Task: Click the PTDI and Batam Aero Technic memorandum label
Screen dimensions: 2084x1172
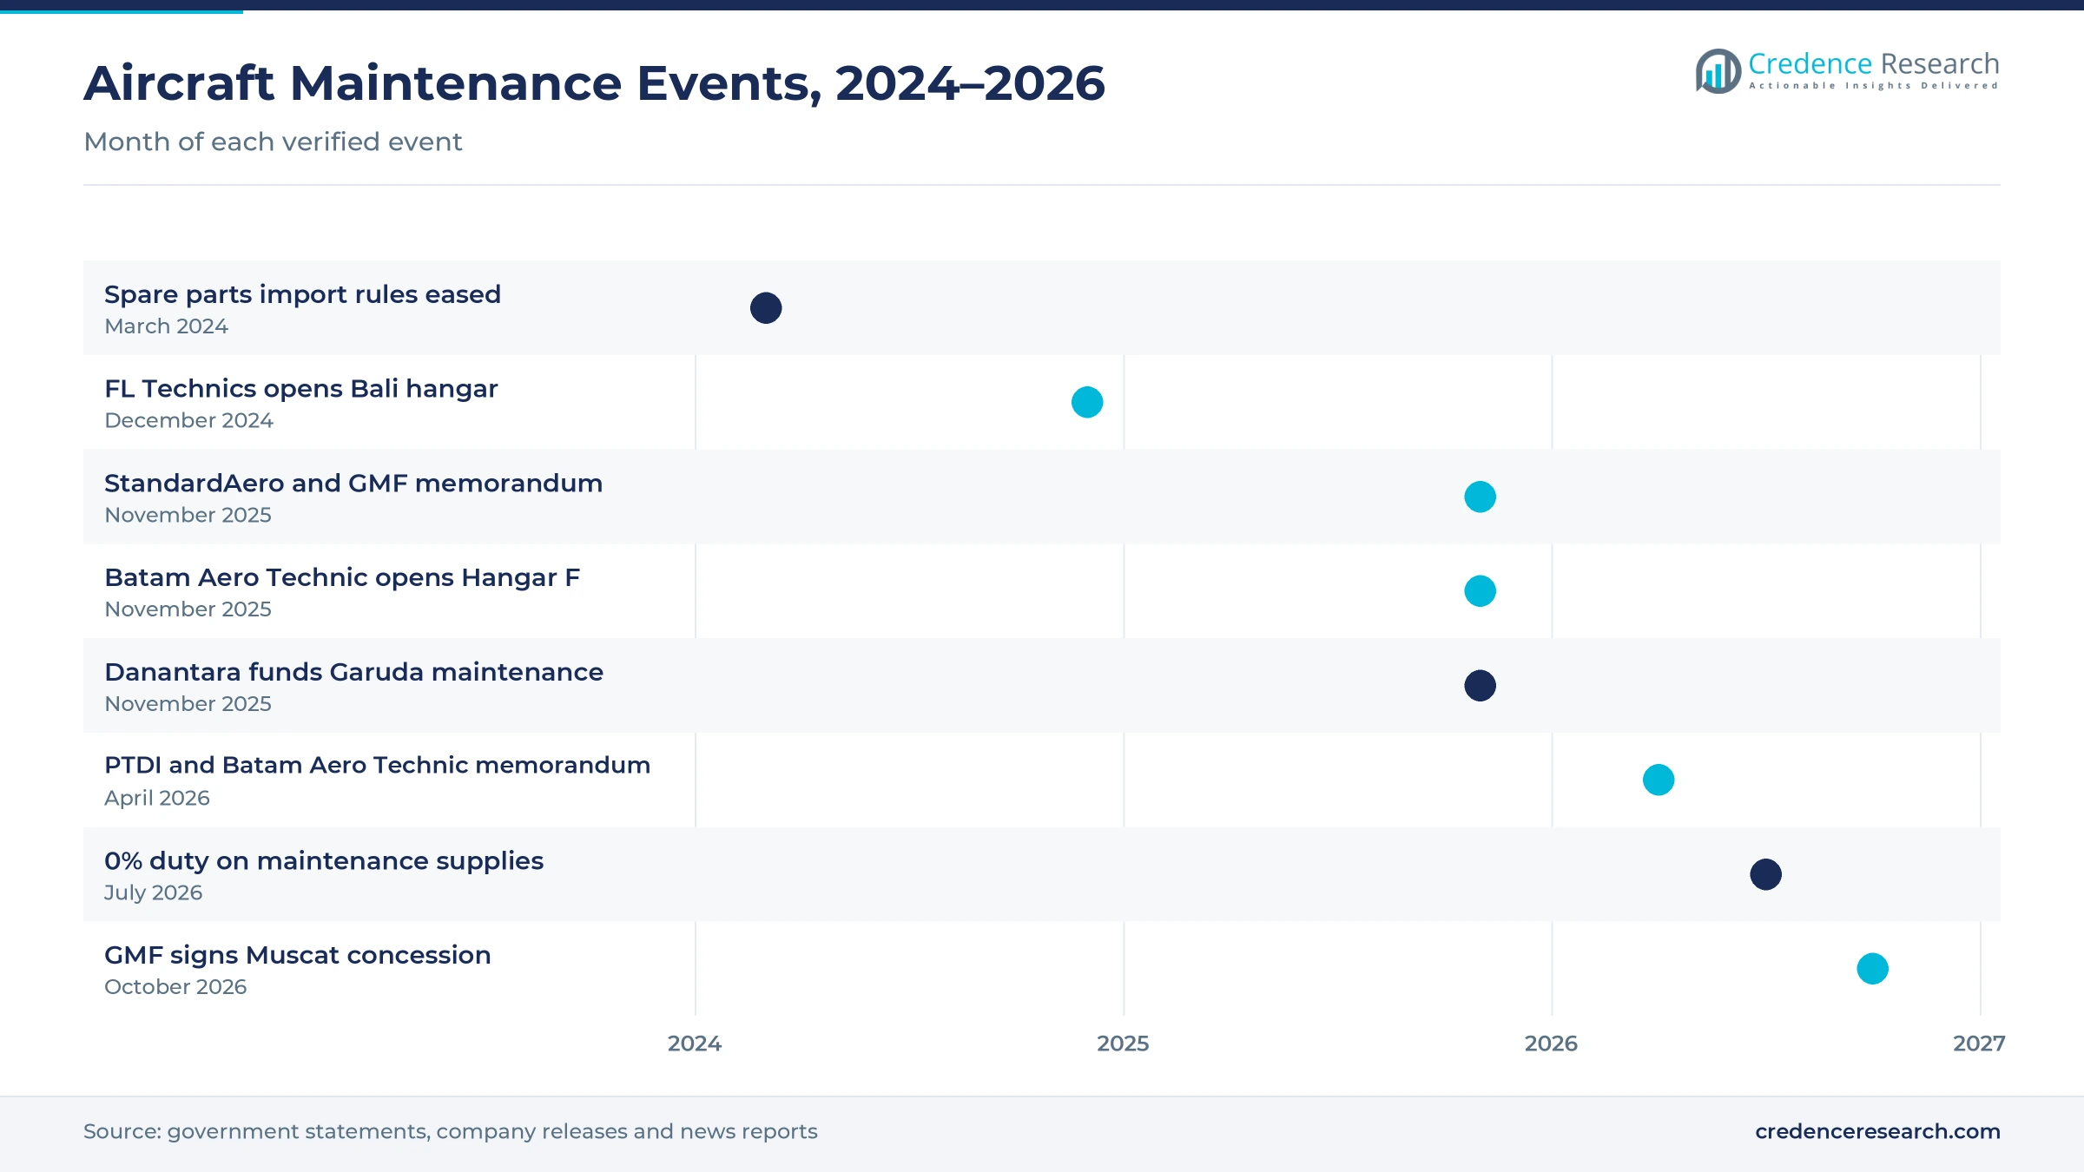Action: point(377,765)
